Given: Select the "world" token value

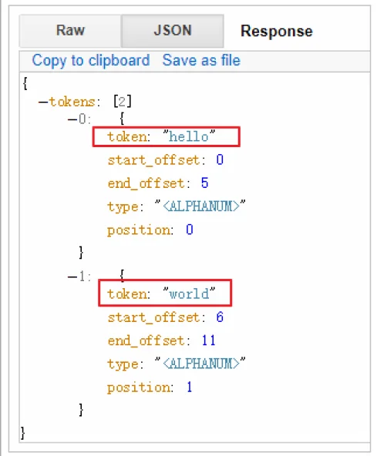Looking at the screenshot, I should click(189, 293).
